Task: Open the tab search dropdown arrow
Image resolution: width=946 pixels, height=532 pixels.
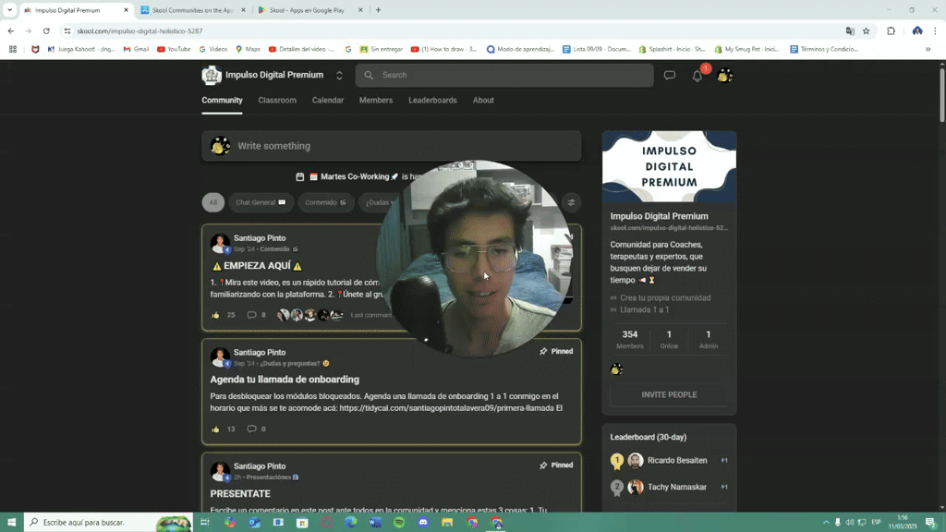Action: point(9,10)
